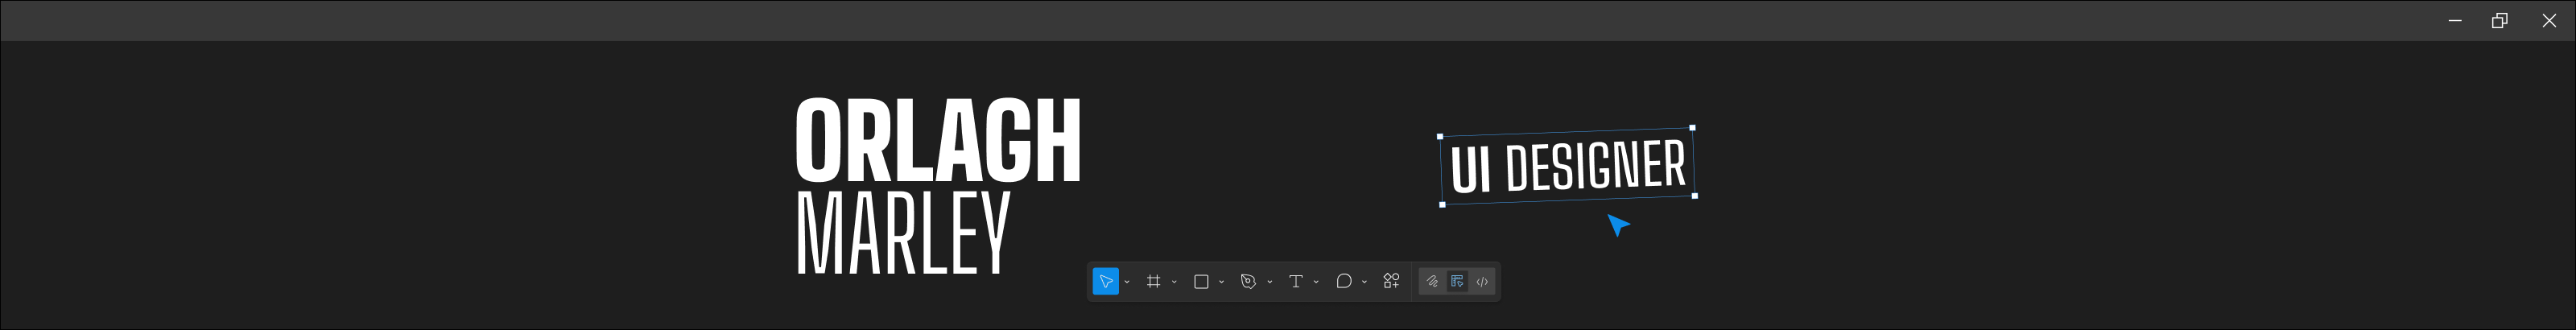This screenshot has height=330, width=2576.
Task: Select the Move tool arrow icon
Action: [1105, 282]
